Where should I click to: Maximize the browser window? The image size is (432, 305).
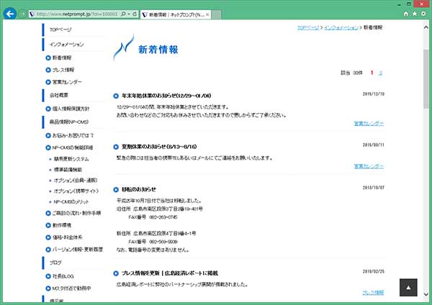pos(409,4)
